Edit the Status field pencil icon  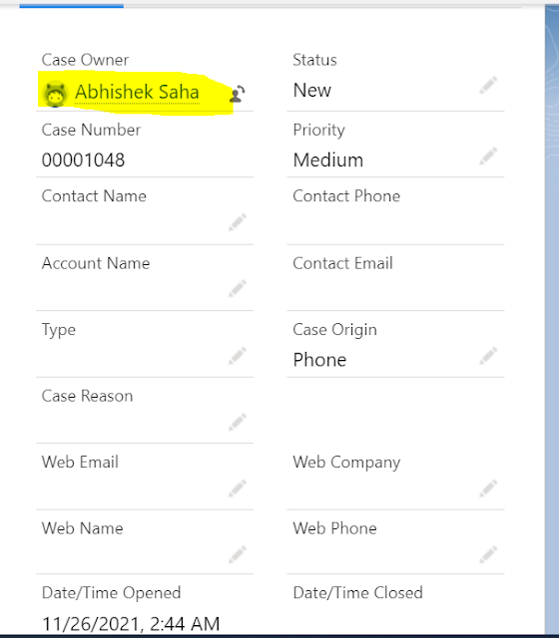(488, 85)
